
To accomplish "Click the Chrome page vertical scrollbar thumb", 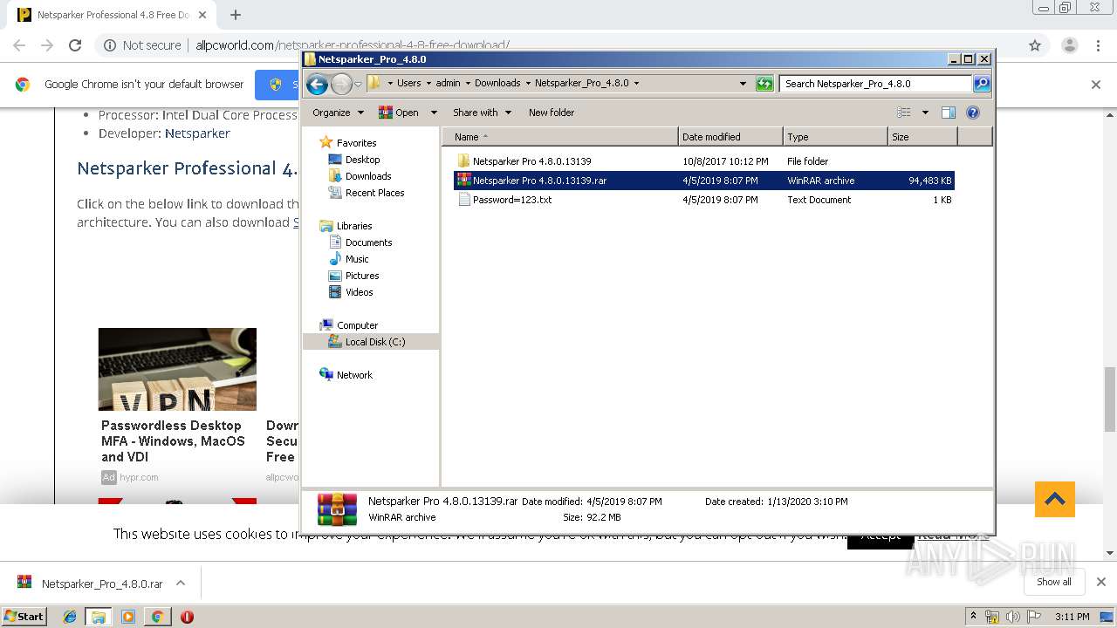I will coord(1110,399).
